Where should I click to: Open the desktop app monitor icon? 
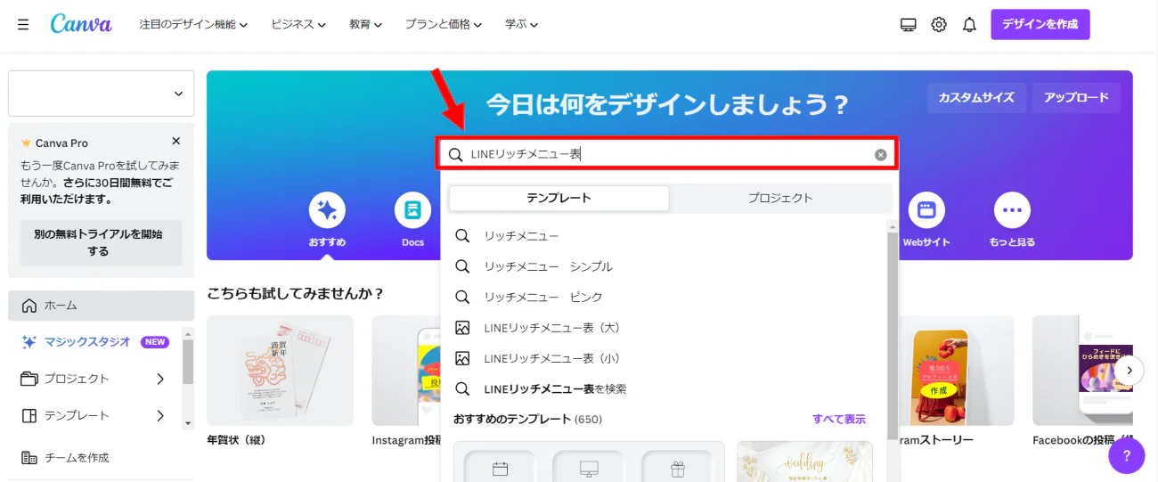(x=909, y=25)
